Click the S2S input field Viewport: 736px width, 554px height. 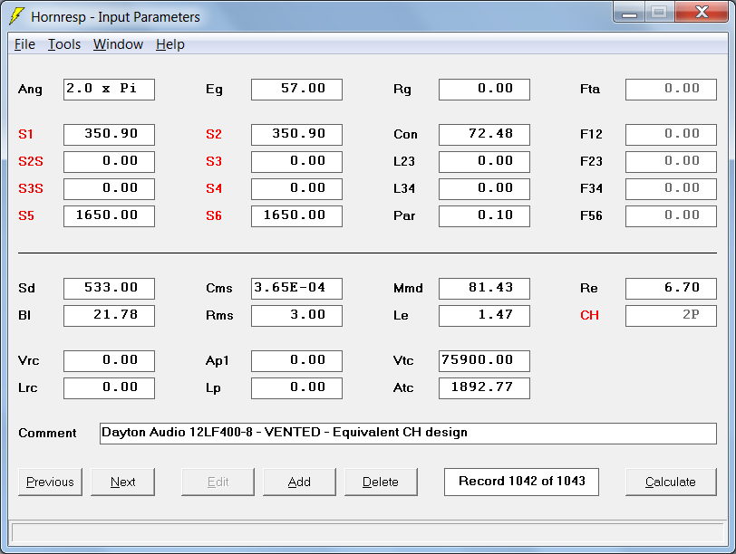tap(109, 162)
